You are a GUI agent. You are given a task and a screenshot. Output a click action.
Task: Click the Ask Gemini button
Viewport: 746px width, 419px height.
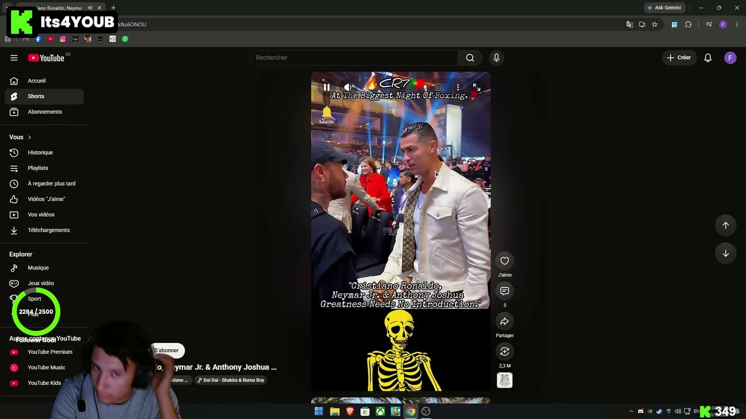point(664,8)
